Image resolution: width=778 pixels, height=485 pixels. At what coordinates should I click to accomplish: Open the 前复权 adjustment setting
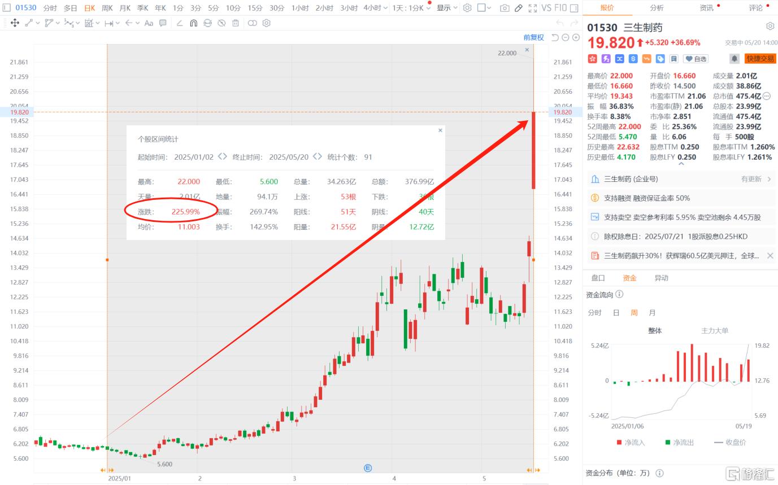534,37
